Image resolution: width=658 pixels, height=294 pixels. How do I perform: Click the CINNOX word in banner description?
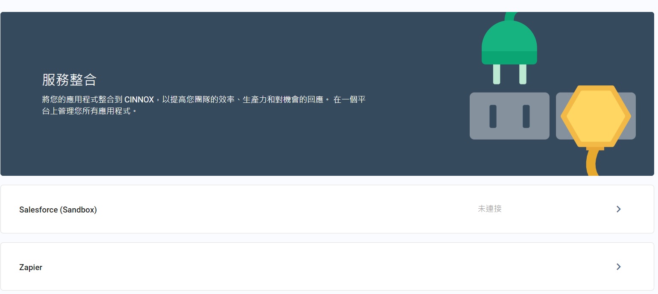tap(139, 99)
